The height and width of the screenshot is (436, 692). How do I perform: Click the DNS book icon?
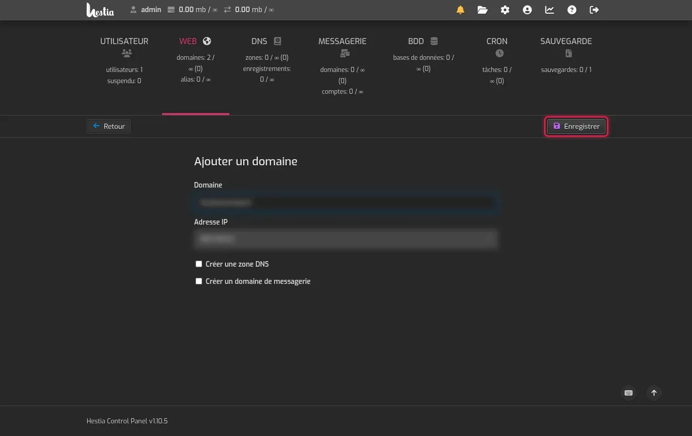[277, 41]
